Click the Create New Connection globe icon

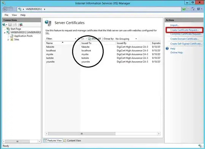[x=4, y=25]
